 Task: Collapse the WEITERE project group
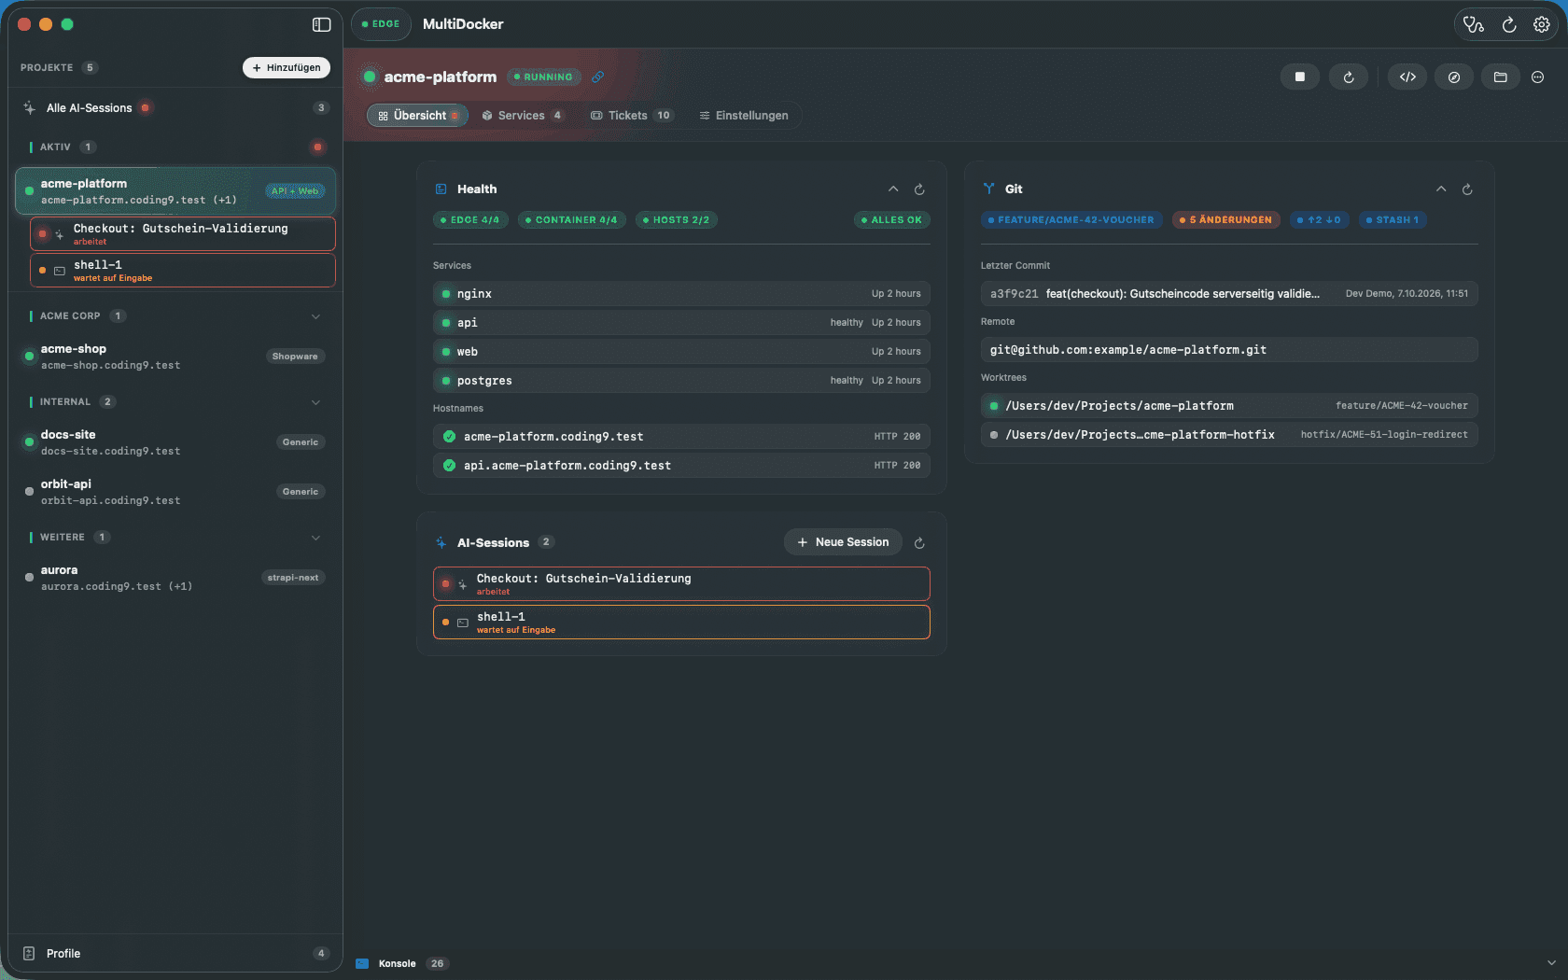[x=315, y=538]
